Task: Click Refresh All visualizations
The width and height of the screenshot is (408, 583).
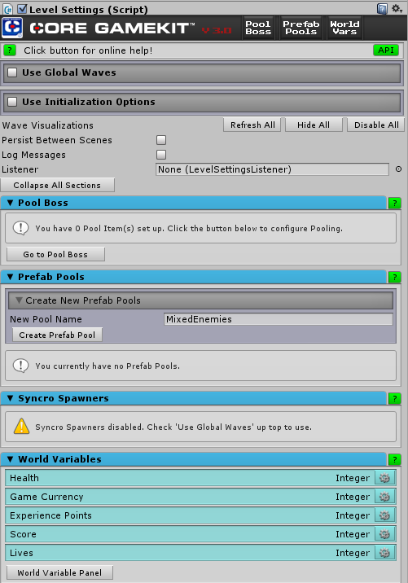Action: click(x=252, y=125)
